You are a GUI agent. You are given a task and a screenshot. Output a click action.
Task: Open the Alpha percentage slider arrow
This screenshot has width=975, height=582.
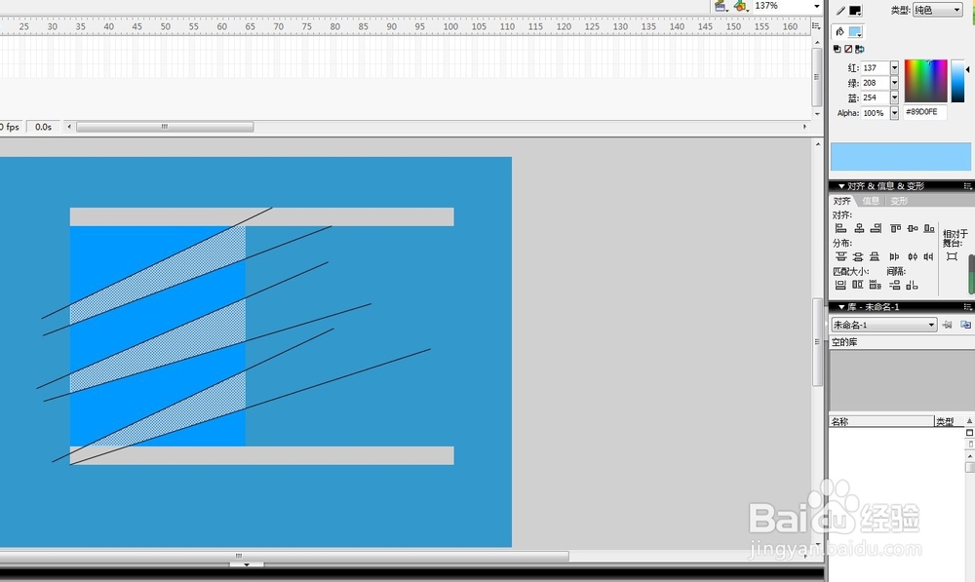point(894,113)
